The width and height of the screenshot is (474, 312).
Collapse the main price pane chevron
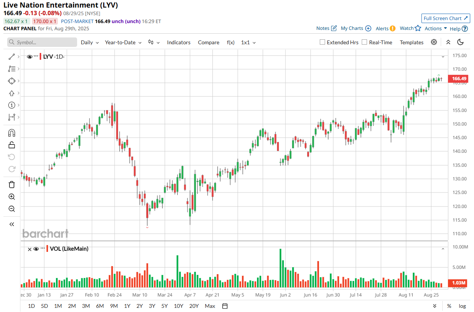coord(443,57)
